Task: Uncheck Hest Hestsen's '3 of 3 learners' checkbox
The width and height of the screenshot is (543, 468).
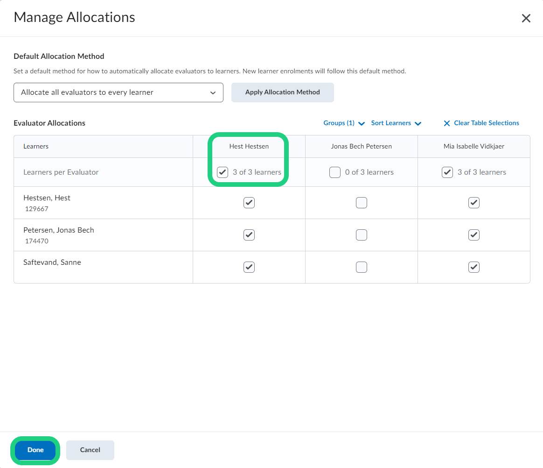Action: tap(223, 172)
